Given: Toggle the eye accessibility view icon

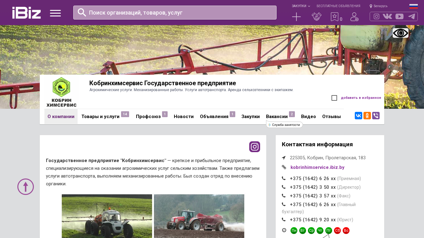Looking at the screenshot, I should click(x=400, y=33).
